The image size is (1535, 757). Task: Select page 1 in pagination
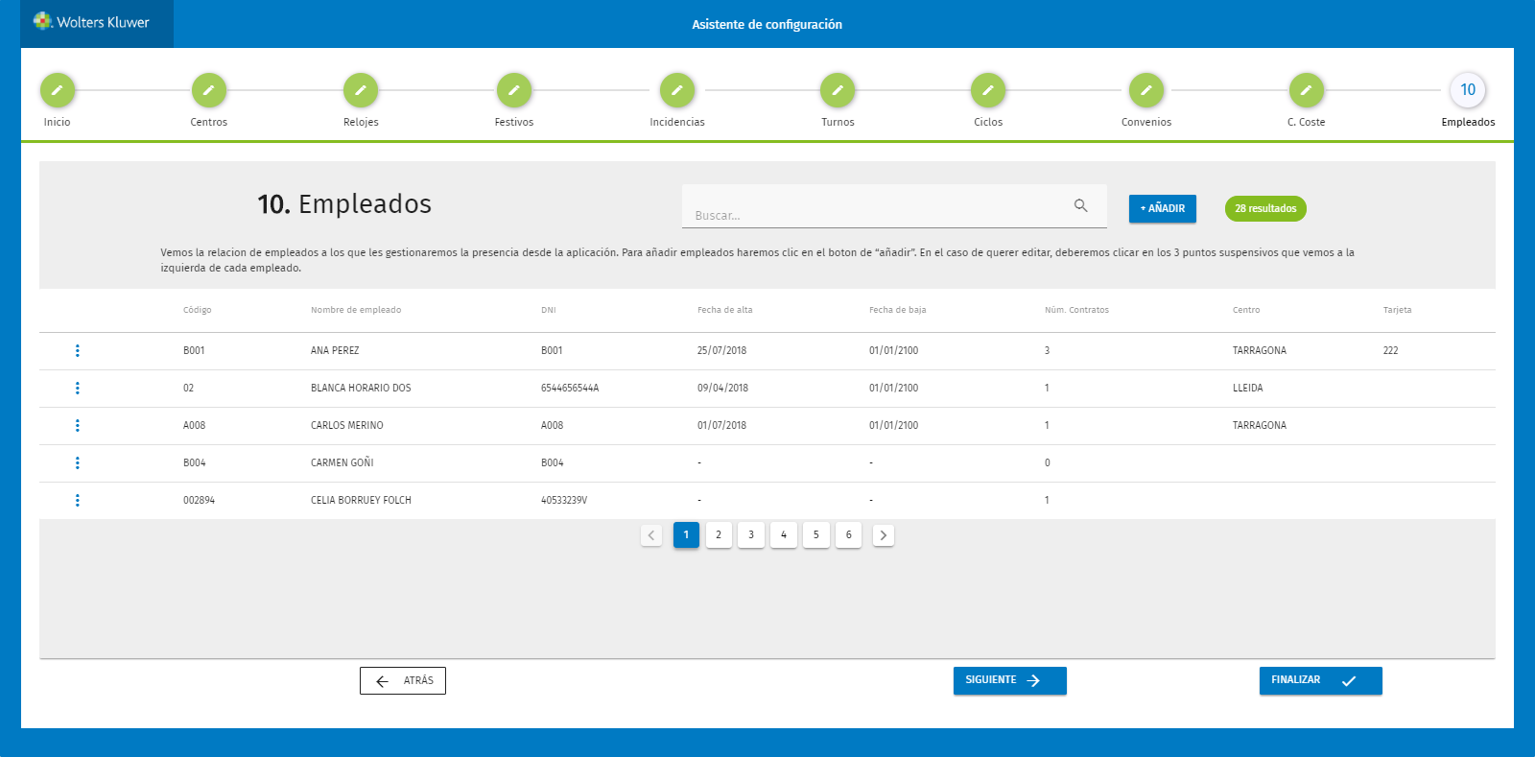[x=686, y=535]
